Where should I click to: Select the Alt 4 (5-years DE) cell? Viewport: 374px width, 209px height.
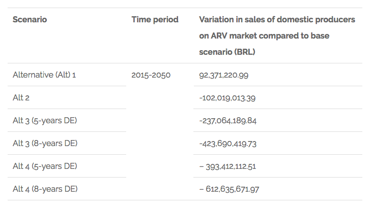click(45, 166)
